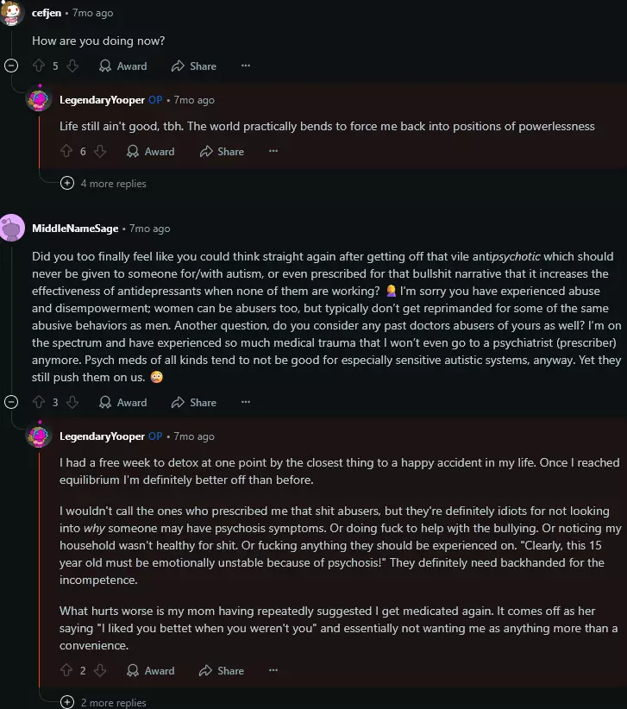Share MiddleNameSage's comment

click(x=194, y=402)
